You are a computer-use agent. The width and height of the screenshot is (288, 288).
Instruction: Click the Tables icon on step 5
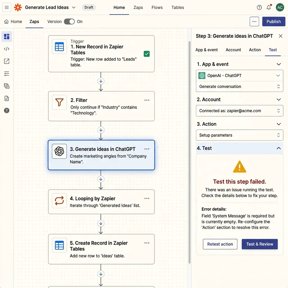click(x=59, y=245)
